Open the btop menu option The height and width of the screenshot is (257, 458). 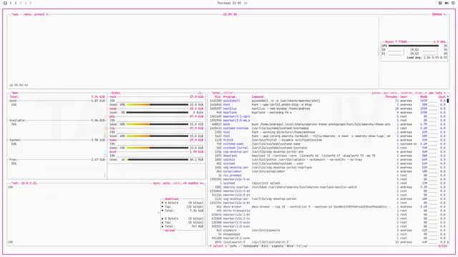point(28,14)
